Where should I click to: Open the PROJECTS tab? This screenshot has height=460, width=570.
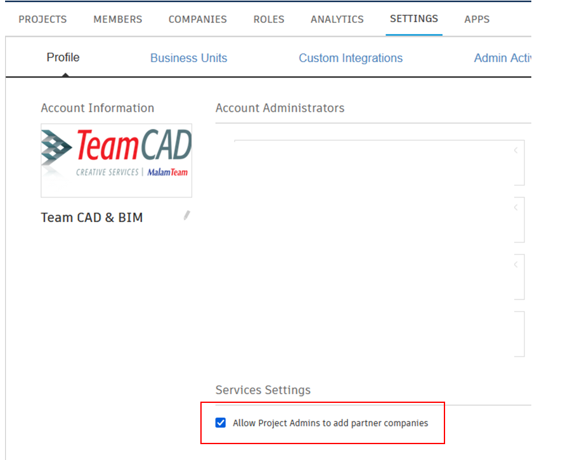pyautogui.click(x=42, y=19)
